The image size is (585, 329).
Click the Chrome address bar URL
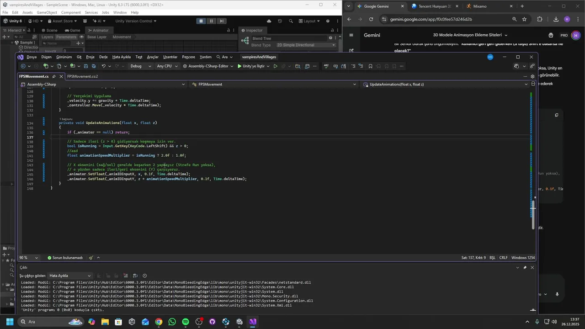[431, 19]
